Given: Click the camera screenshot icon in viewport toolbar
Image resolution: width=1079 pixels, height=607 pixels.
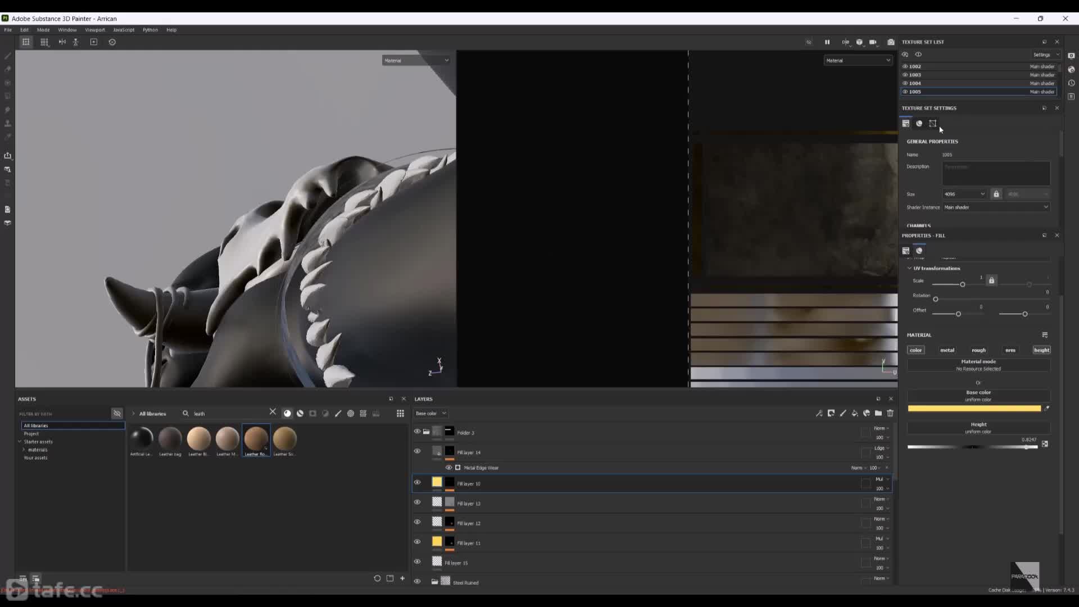Looking at the screenshot, I should click(x=891, y=42).
